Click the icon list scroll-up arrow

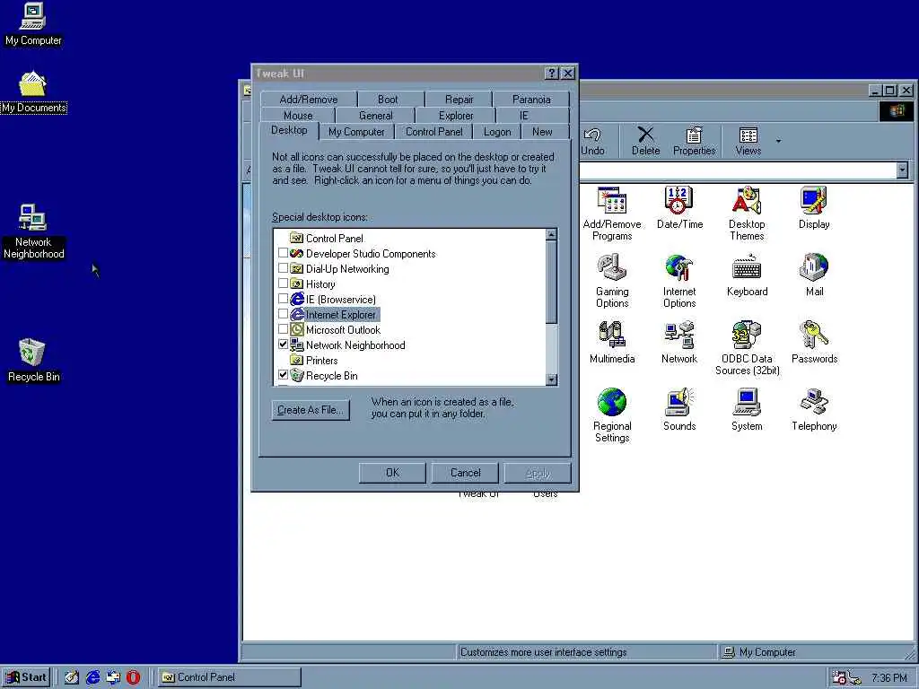[x=551, y=234]
